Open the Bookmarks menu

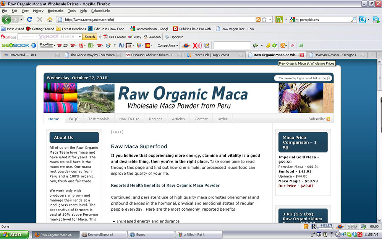point(55,11)
